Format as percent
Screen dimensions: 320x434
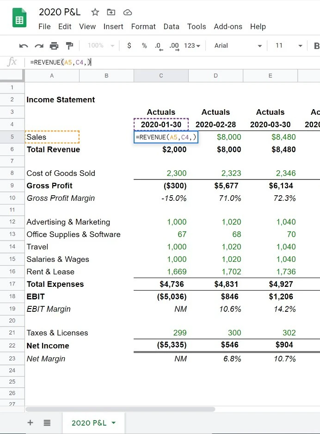tap(144, 45)
